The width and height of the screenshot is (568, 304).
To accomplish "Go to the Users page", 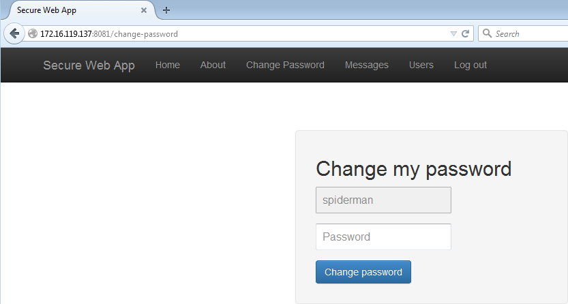I will [421, 65].
